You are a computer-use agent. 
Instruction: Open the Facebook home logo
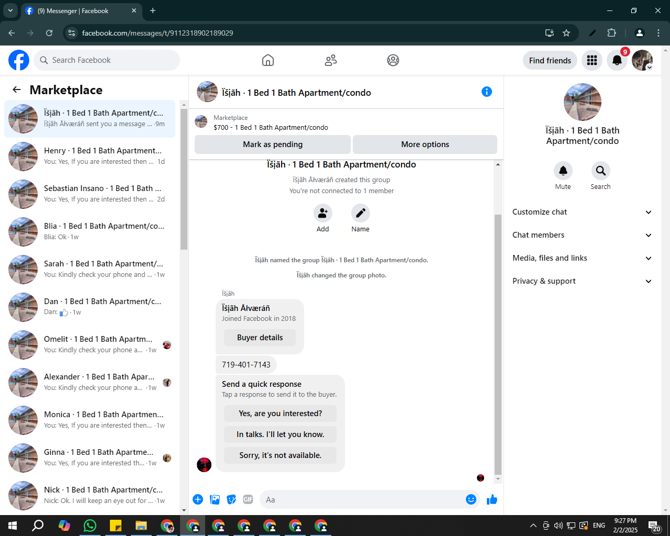point(19,60)
